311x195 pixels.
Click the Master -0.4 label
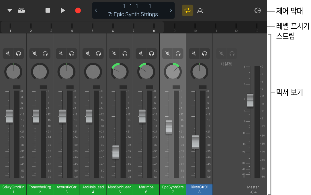pyautogui.click(x=253, y=190)
